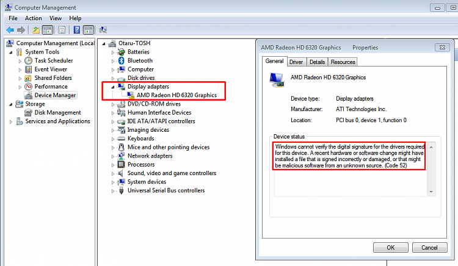Click the 'ATI Technologies Inc.' manufacturer text
Screen dimensions: 458x266
pyautogui.click(x=361, y=109)
